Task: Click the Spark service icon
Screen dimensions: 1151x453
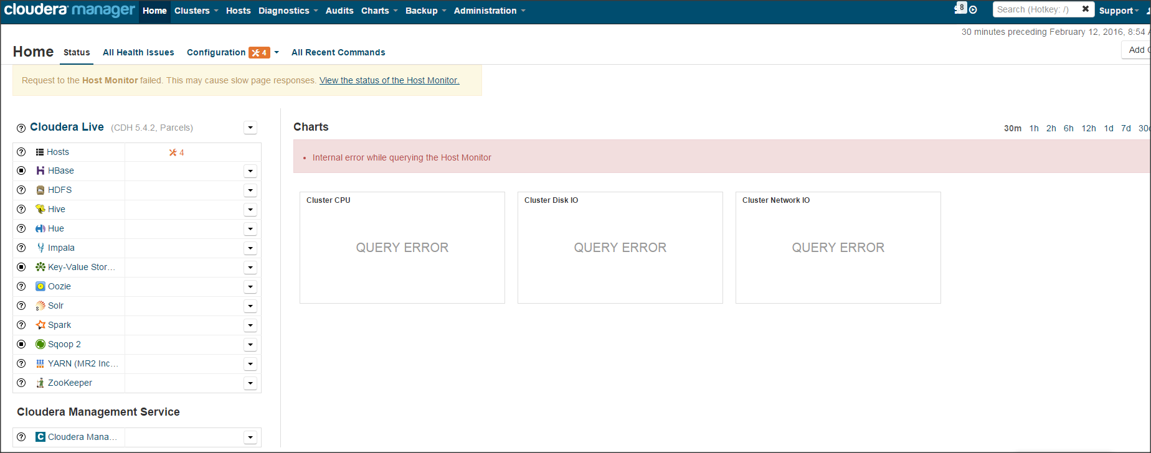Action: point(40,325)
